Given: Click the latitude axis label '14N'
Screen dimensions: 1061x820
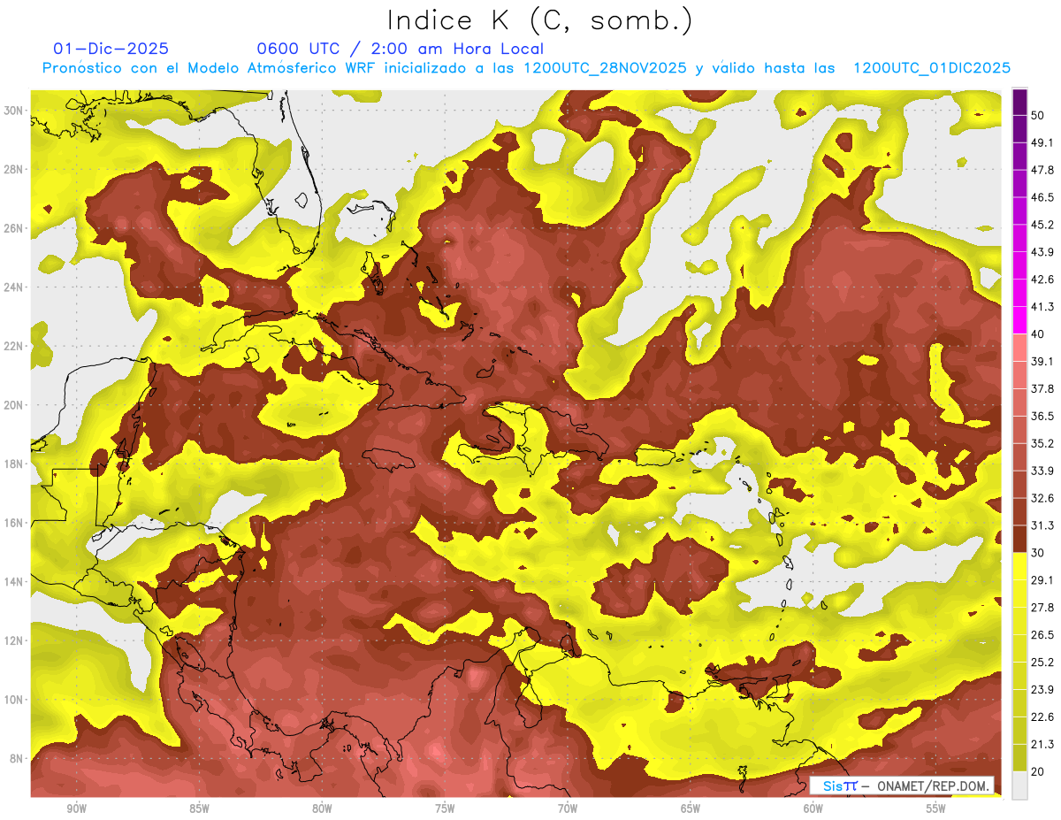Looking at the screenshot, I should (x=12, y=582).
